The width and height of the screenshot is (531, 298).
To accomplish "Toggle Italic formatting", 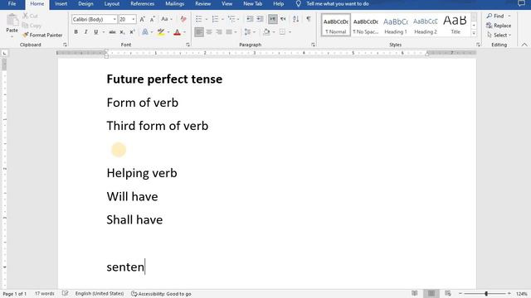I will [86, 32].
